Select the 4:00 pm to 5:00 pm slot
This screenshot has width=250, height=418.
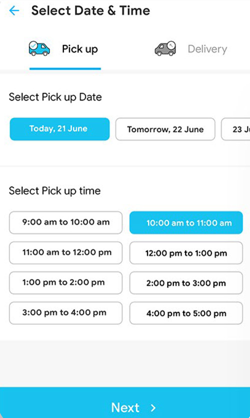[186, 313]
